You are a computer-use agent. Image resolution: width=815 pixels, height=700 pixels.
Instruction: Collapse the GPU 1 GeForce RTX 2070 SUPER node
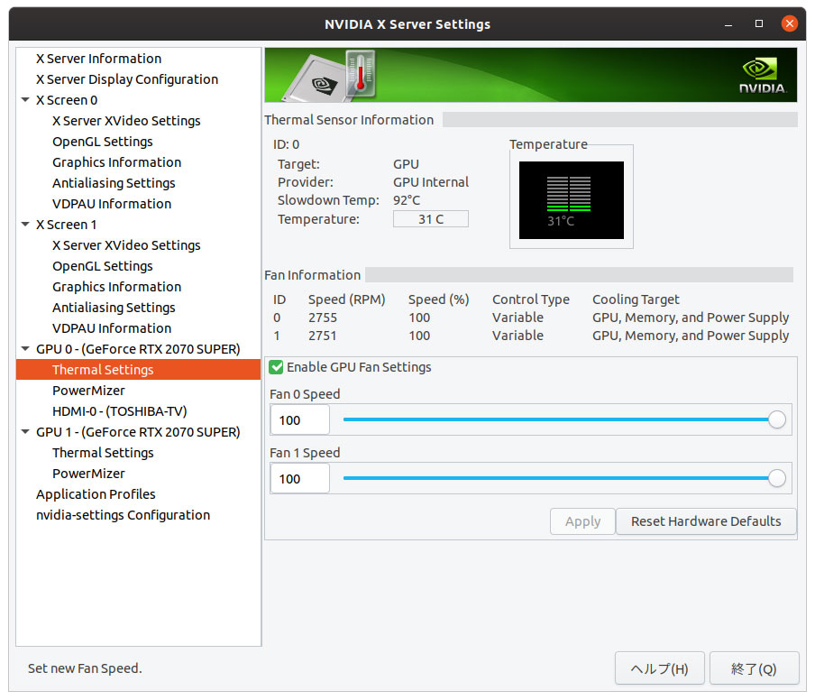(x=25, y=432)
